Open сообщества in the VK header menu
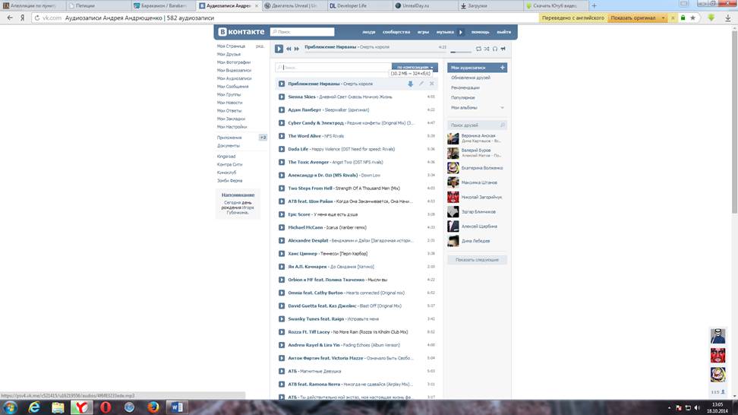 click(396, 32)
